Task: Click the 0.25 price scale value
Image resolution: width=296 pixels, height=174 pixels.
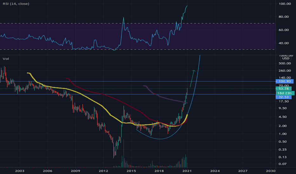Action: pos(283,150)
